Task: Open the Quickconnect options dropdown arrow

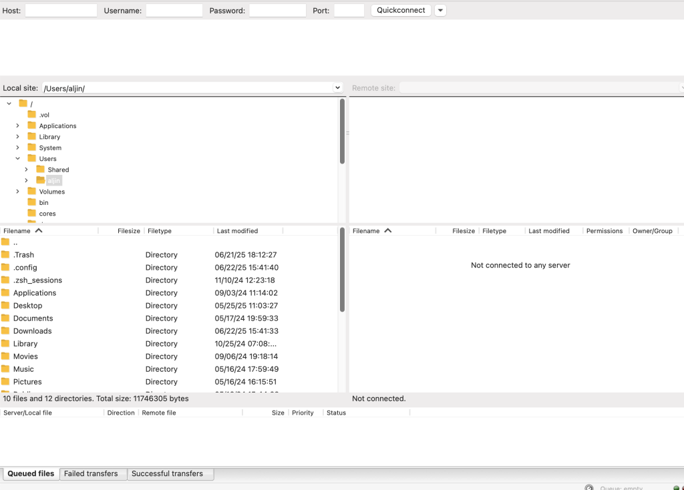Action: [440, 10]
